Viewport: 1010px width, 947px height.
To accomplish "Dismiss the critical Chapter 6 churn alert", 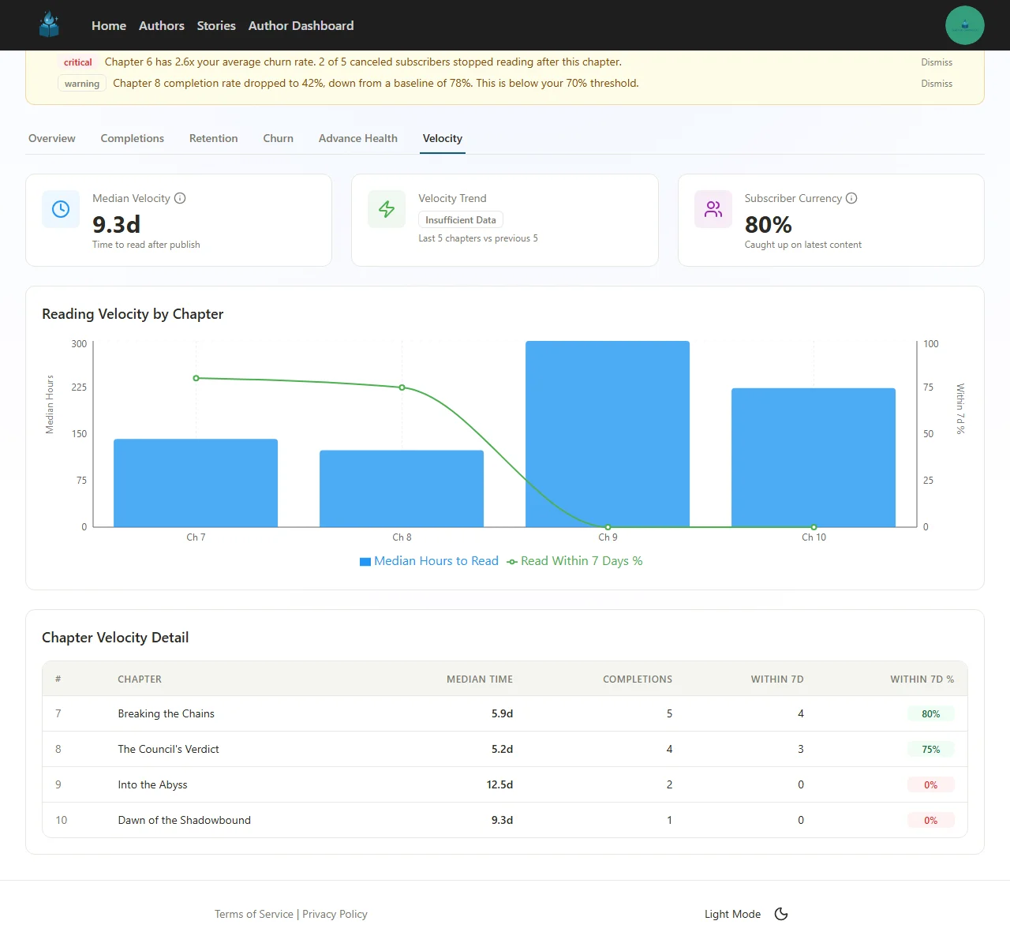I will click(x=937, y=62).
